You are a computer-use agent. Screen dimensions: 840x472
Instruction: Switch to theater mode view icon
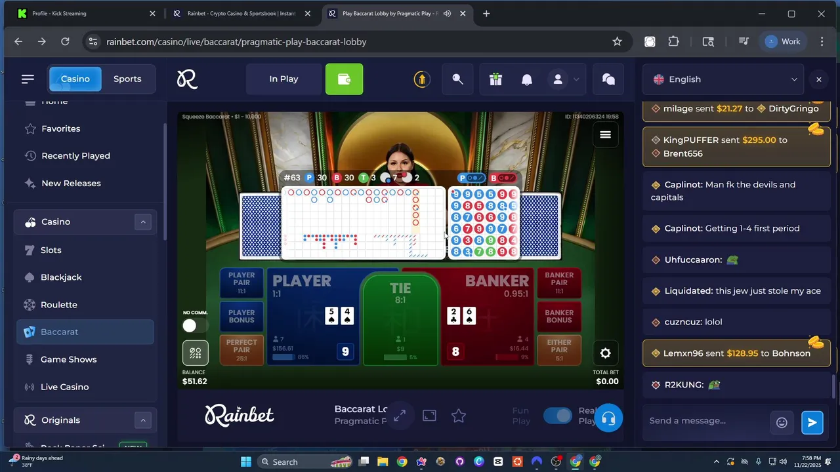429,416
